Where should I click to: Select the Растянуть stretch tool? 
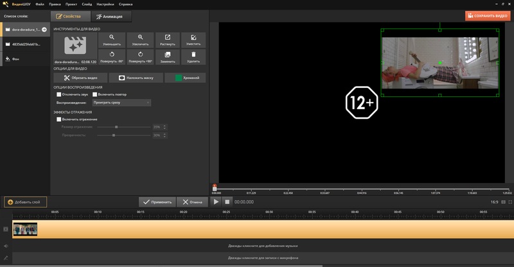coord(167,40)
